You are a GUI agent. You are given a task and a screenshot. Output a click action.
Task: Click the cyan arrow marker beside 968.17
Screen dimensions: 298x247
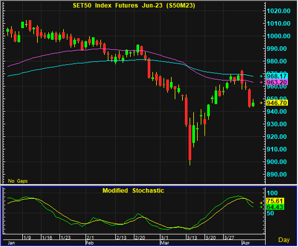261,76
